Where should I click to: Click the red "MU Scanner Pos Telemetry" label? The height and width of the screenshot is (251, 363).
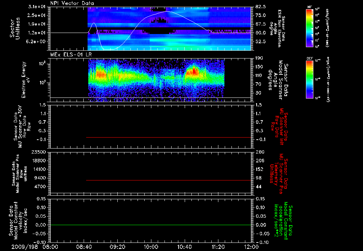click(x=279, y=174)
